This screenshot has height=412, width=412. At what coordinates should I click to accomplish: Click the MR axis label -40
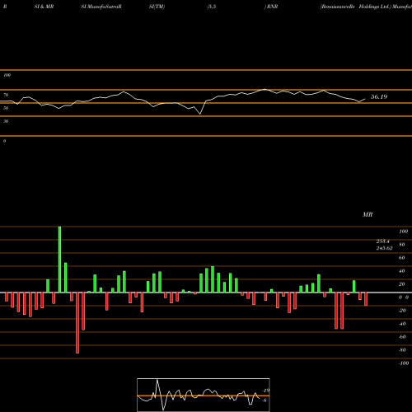point(402,324)
